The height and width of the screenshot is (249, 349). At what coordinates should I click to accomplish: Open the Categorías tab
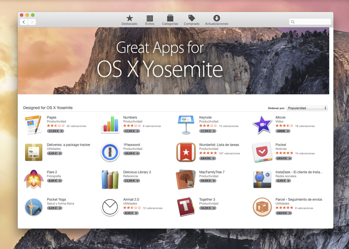[170, 20]
